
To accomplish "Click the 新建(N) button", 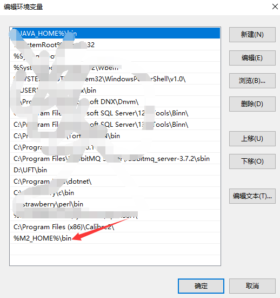I will pyautogui.click(x=252, y=35).
